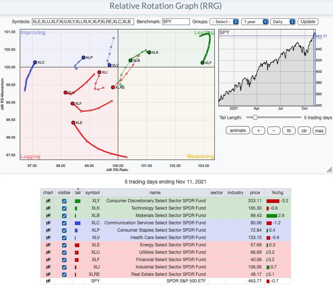Viewport: 333px width, 285px height.
Task: Open chart icon for XLE row
Action: click(x=48, y=245)
